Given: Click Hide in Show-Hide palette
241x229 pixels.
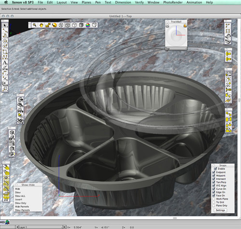Looking at the screenshot, I should click(x=17, y=189).
